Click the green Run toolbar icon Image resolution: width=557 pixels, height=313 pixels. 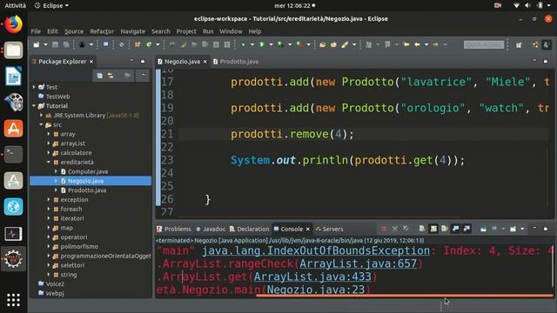(262, 44)
